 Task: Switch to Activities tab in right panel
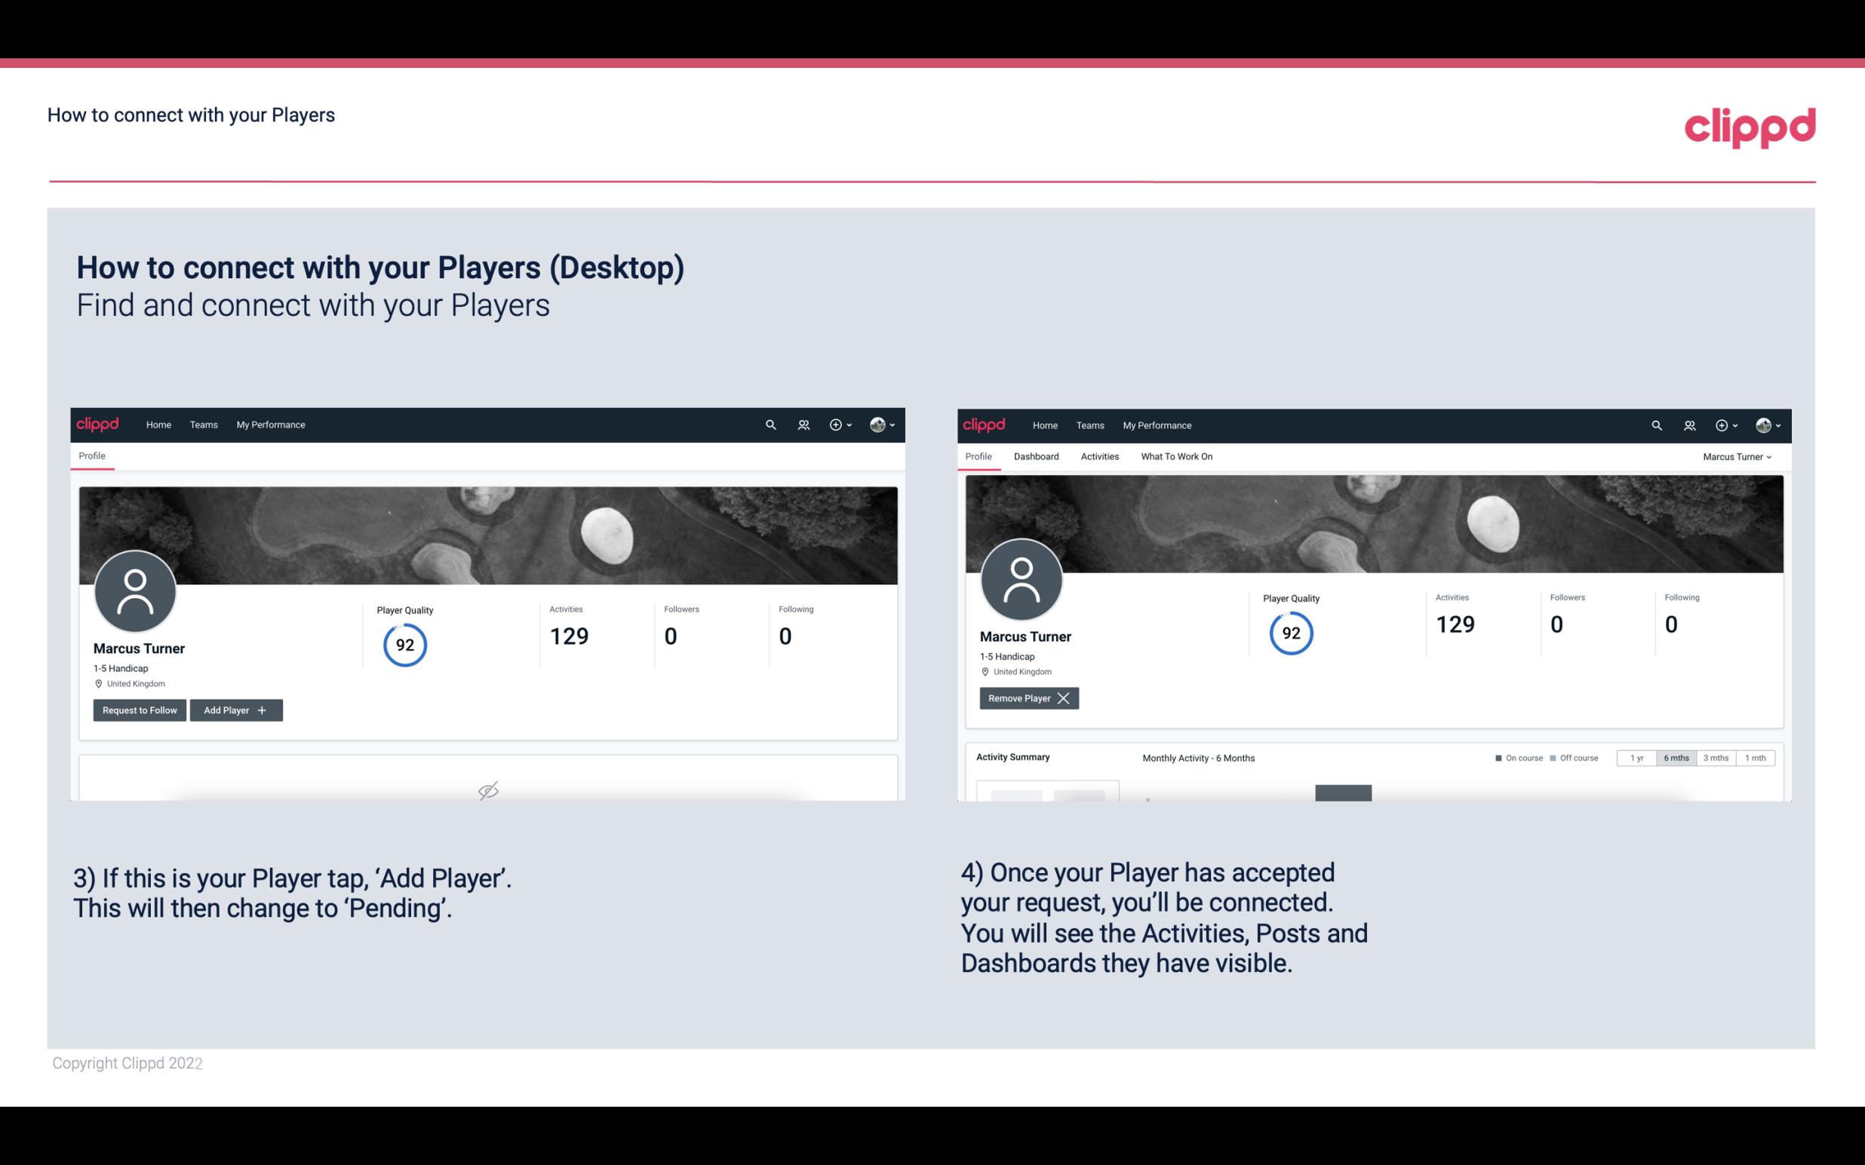pos(1100,456)
